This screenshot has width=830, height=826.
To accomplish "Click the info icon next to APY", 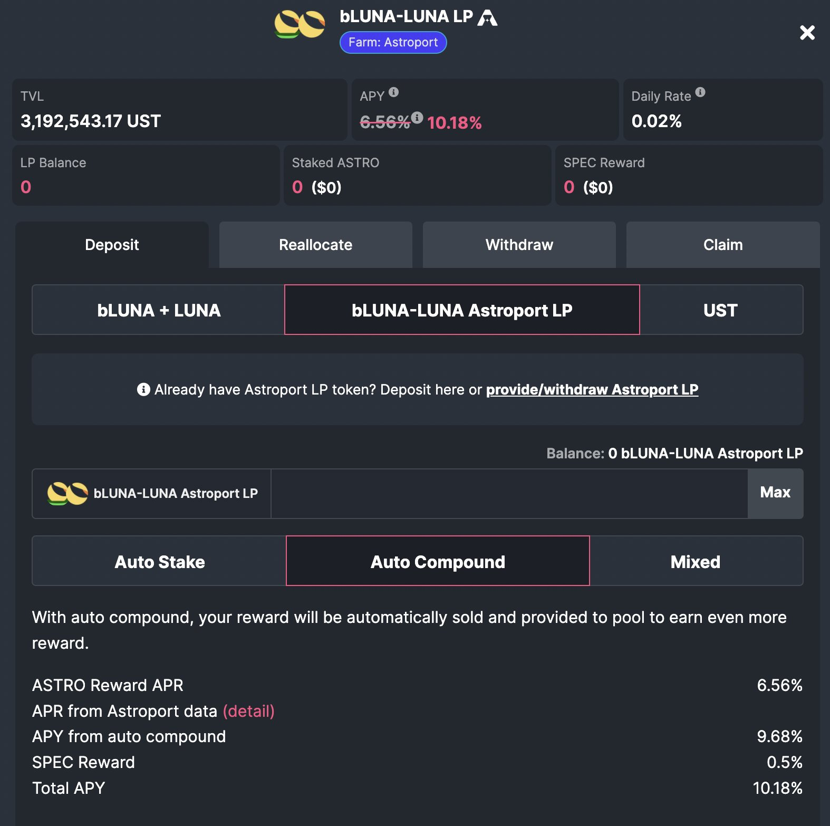I will coord(393,92).
